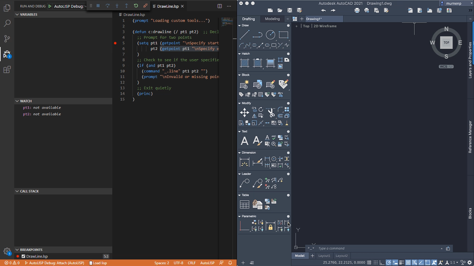Start debugging with green play button

[x=50, y=6]
